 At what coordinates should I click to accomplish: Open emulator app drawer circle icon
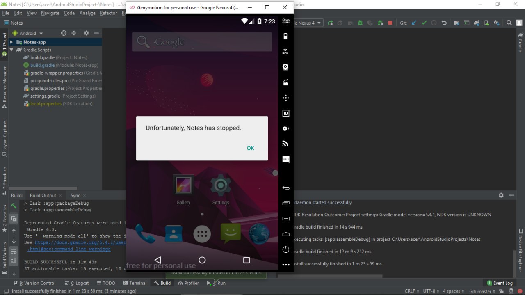pyautogui.click(x=202, y=234)
